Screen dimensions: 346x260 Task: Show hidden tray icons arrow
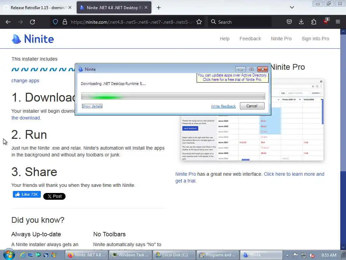[287, 255]
